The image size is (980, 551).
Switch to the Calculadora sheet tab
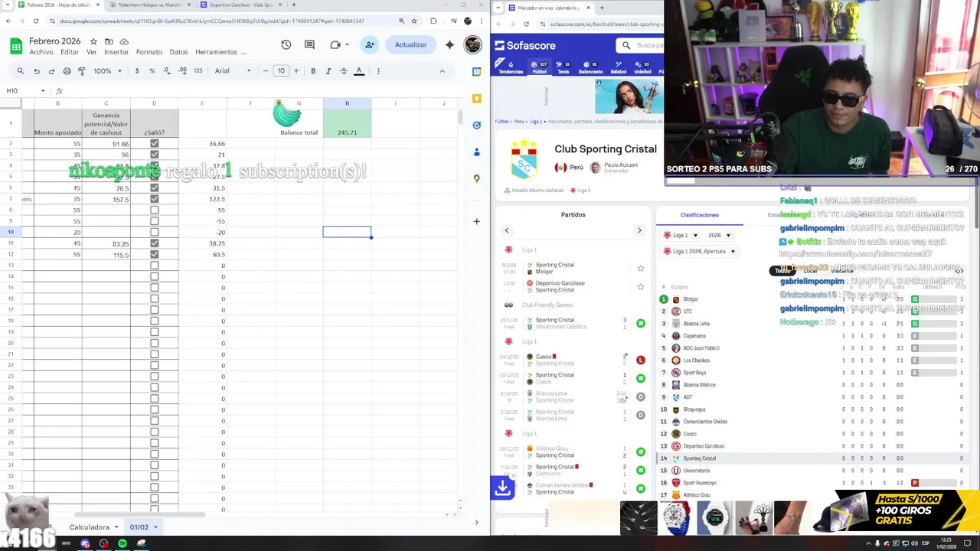[x=90, y=527]
